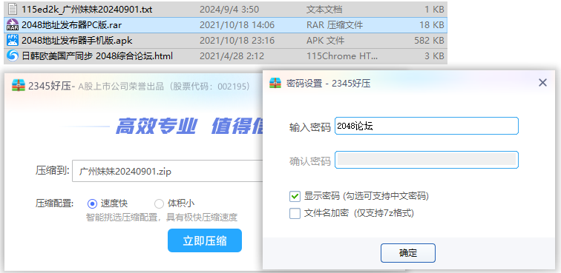The image size is (561, 273).
Task: Enable the 文件名加密 checkbox
Action: [x=295, y=213]
